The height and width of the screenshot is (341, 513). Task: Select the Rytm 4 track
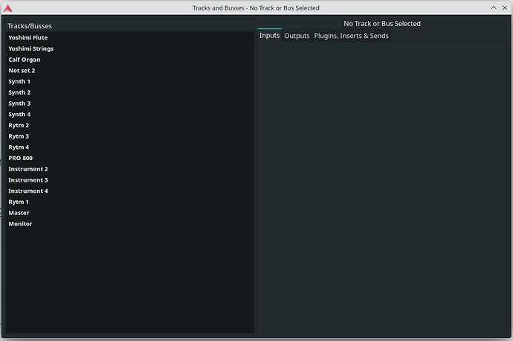[x=130, y=147]
